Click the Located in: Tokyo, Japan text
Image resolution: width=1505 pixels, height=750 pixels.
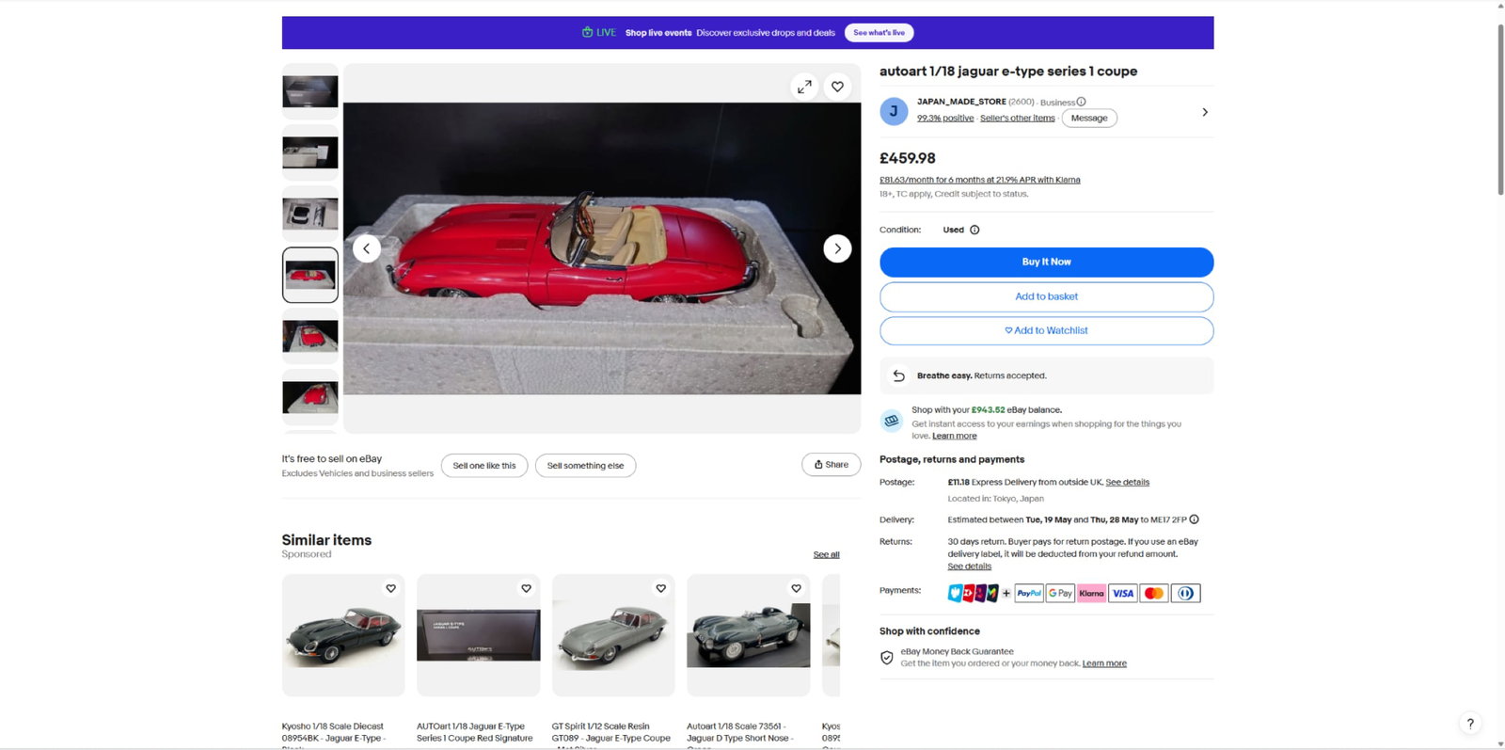pyautogui.click(x=995, y=499)
